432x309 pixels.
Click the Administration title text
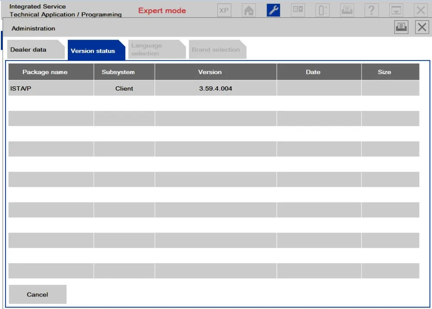[x=33, y=28]
